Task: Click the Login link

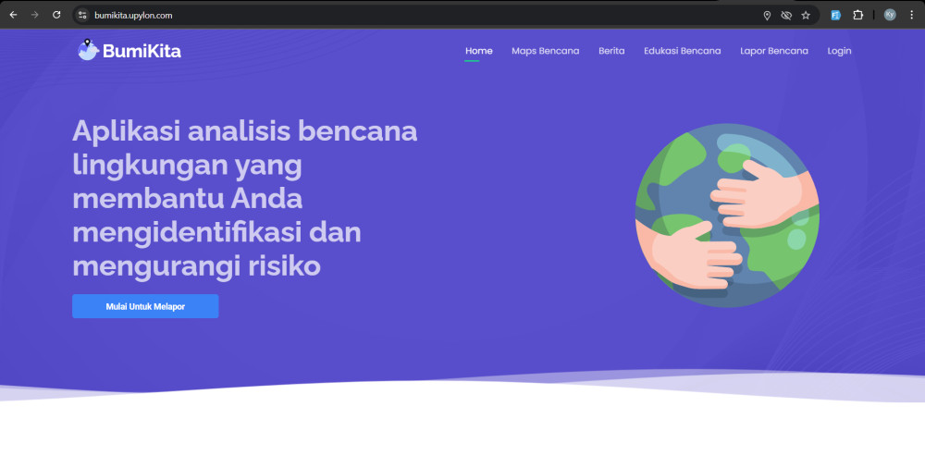Action: (839, 51)
